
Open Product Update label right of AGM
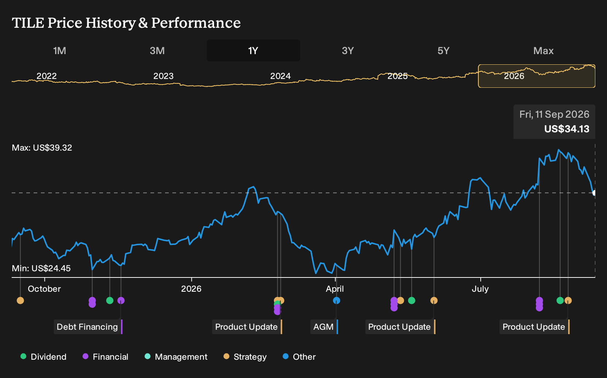400,327
